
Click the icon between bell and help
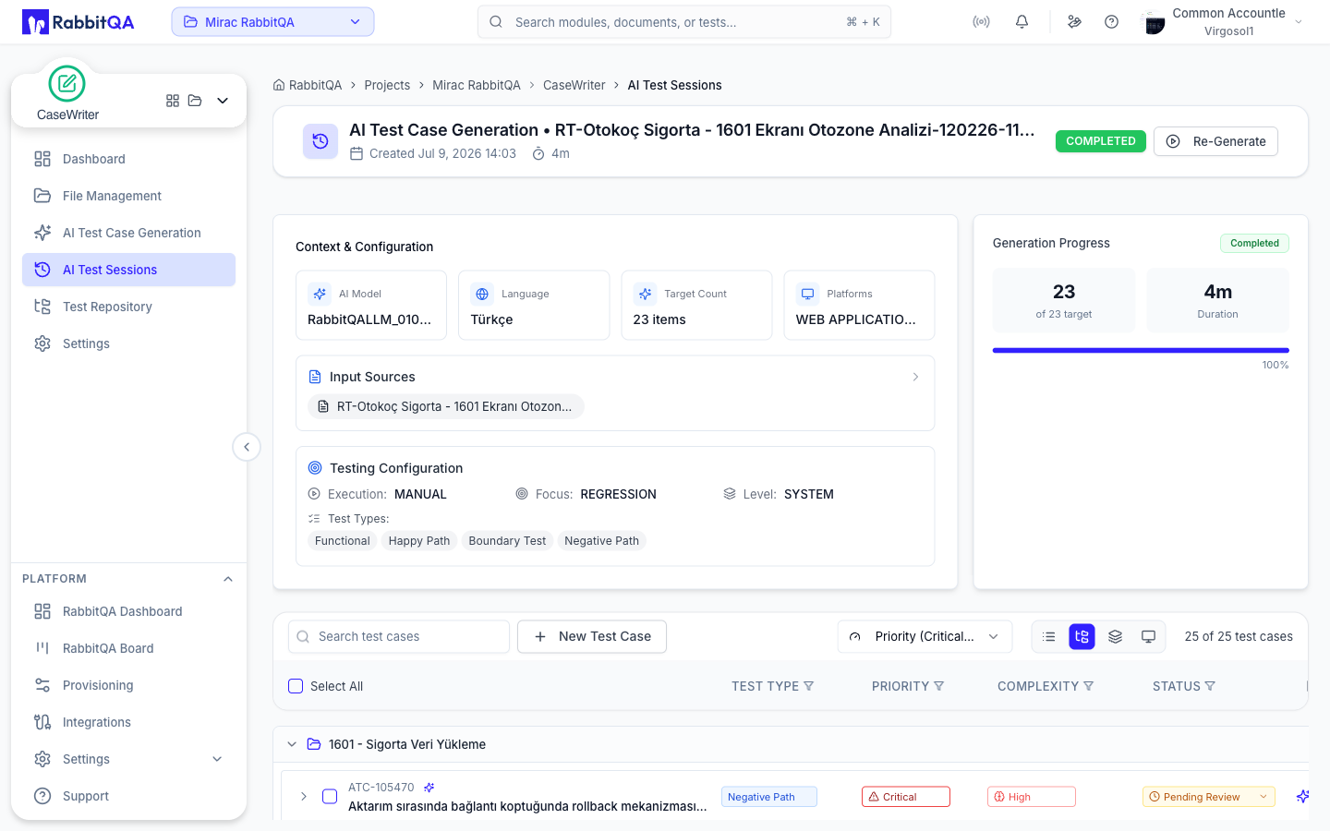coord(1074,22)
